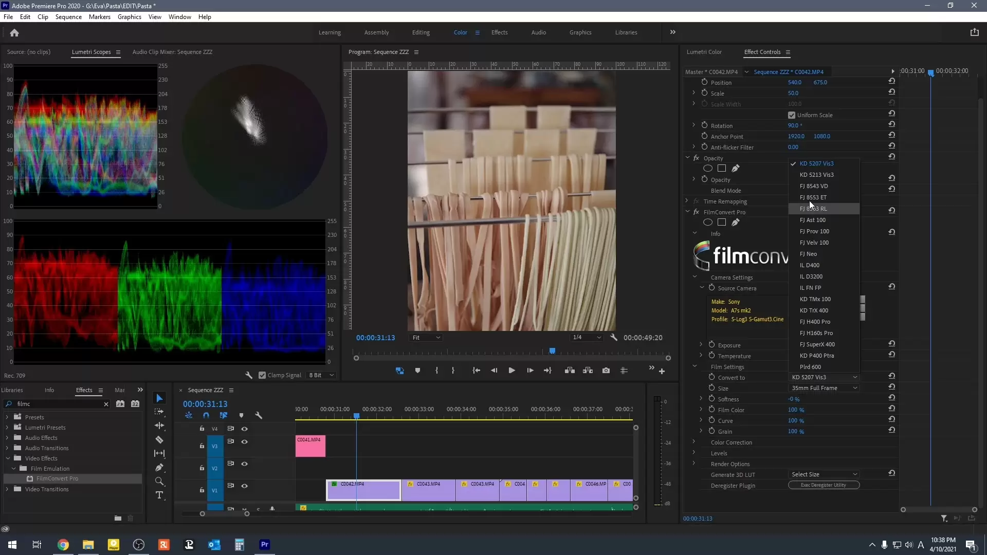Open the Fit zoom level dropdown
Screen dimensions: 987x555
426,338
